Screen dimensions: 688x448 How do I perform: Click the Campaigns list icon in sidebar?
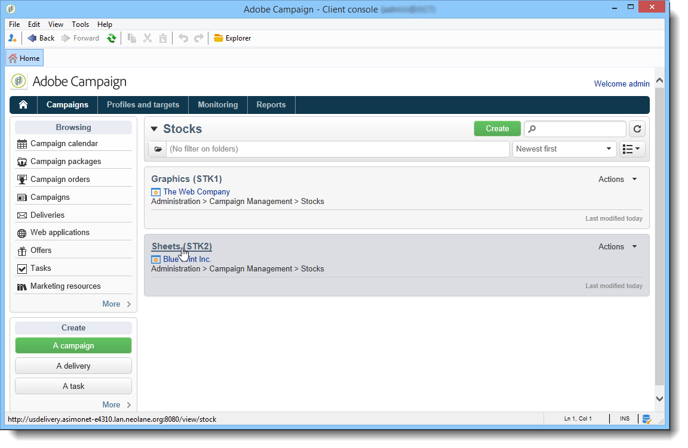click(x=22, y=197)
